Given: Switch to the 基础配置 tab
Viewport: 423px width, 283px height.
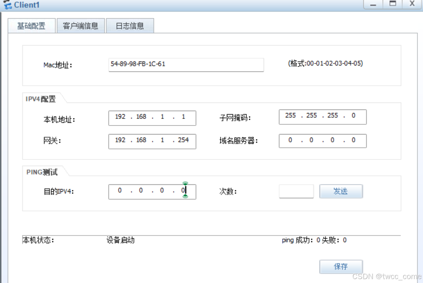Looking at the screenshot, I should click(32, 26).
